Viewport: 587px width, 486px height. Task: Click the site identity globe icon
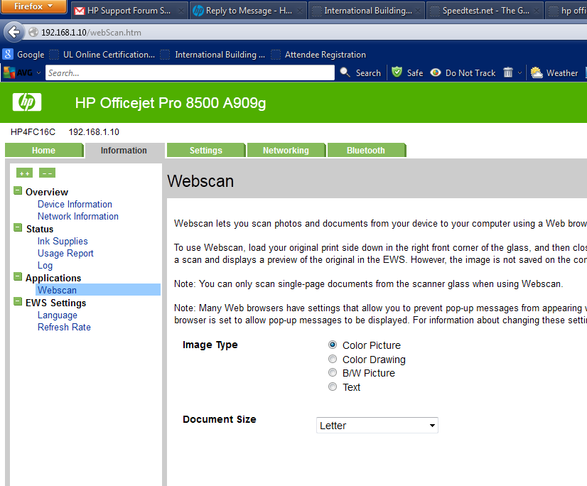[x=33, y=33]
